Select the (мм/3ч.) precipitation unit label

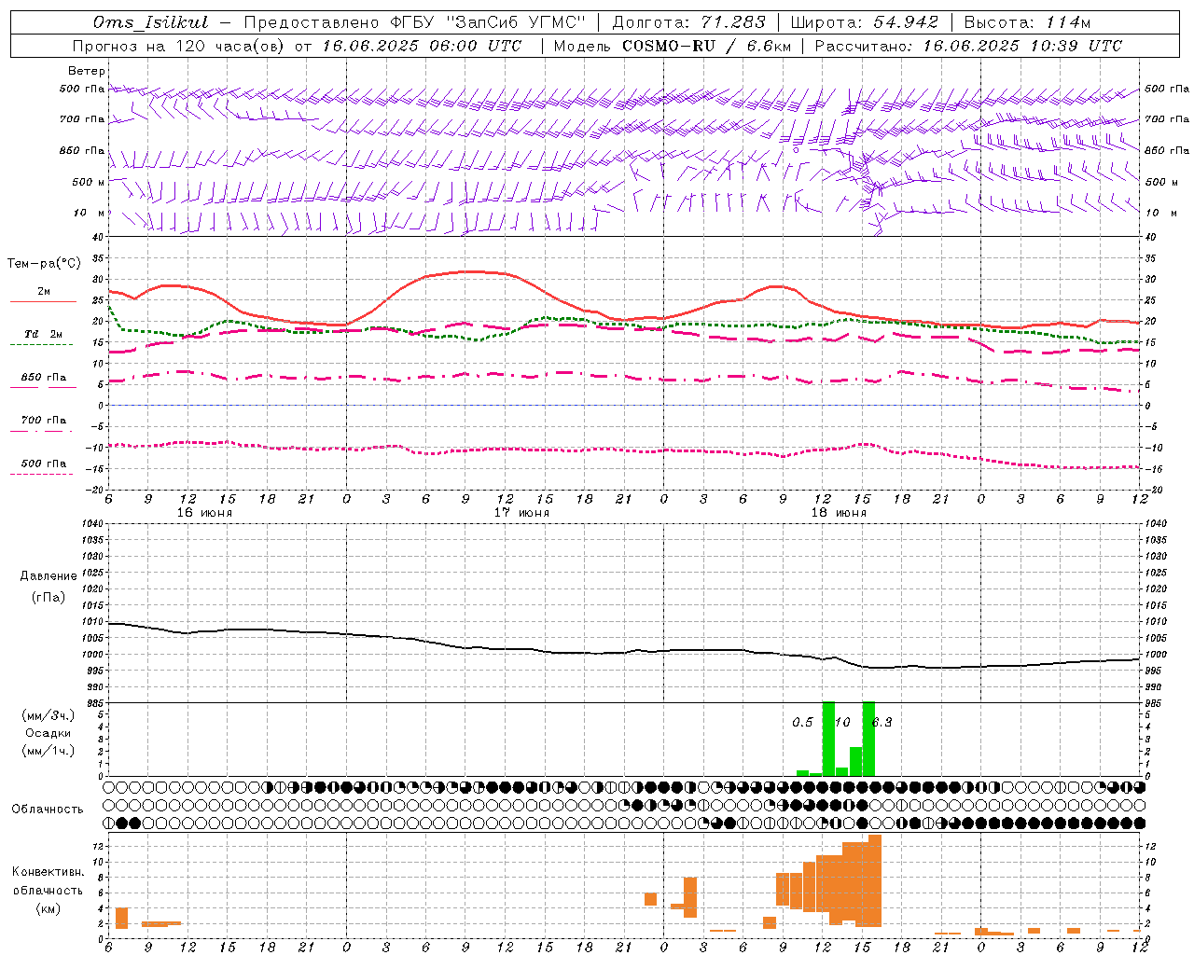point(49,715)
